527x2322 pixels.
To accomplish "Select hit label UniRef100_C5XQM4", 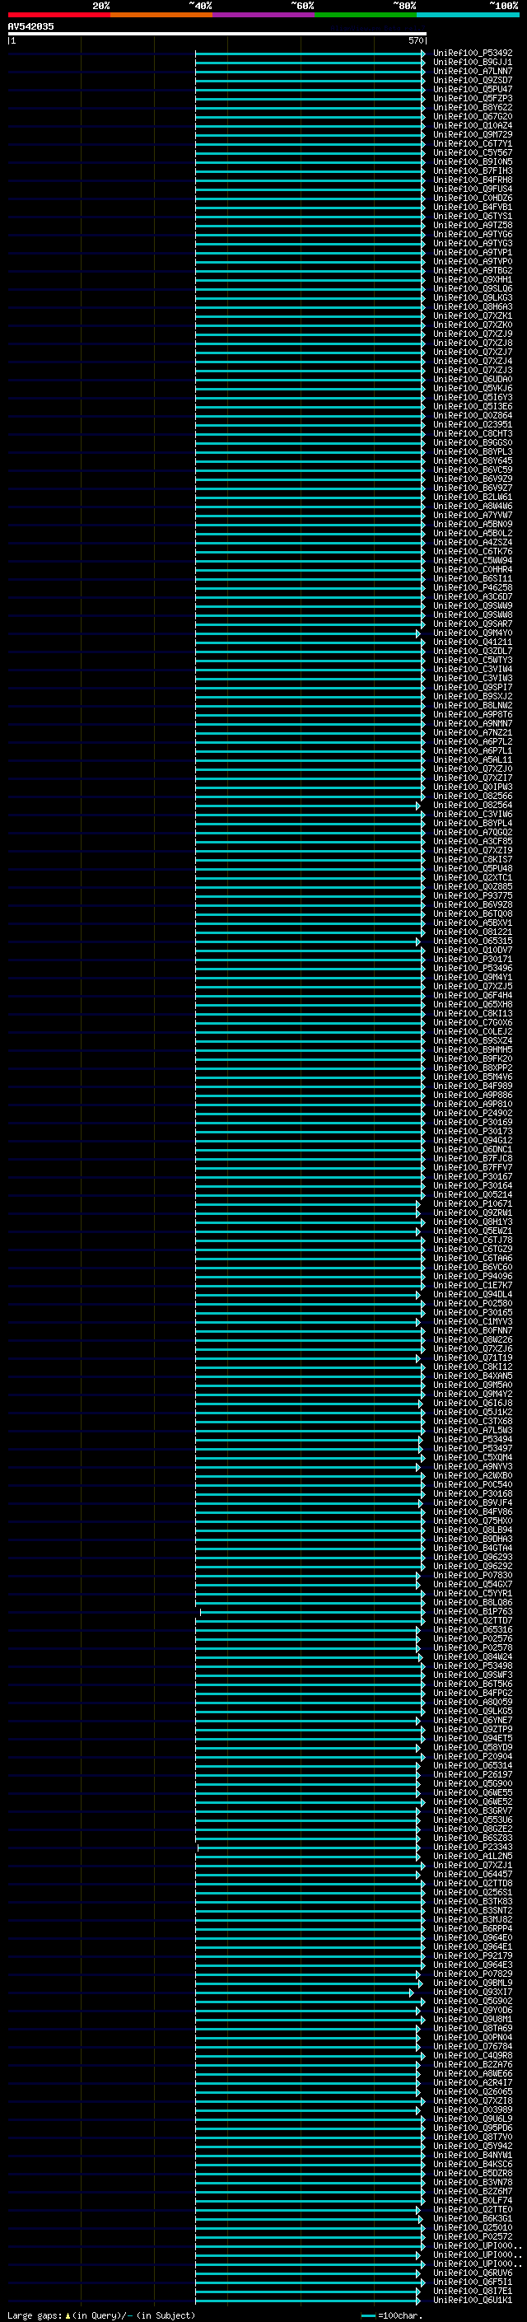I will point(473,1456).
